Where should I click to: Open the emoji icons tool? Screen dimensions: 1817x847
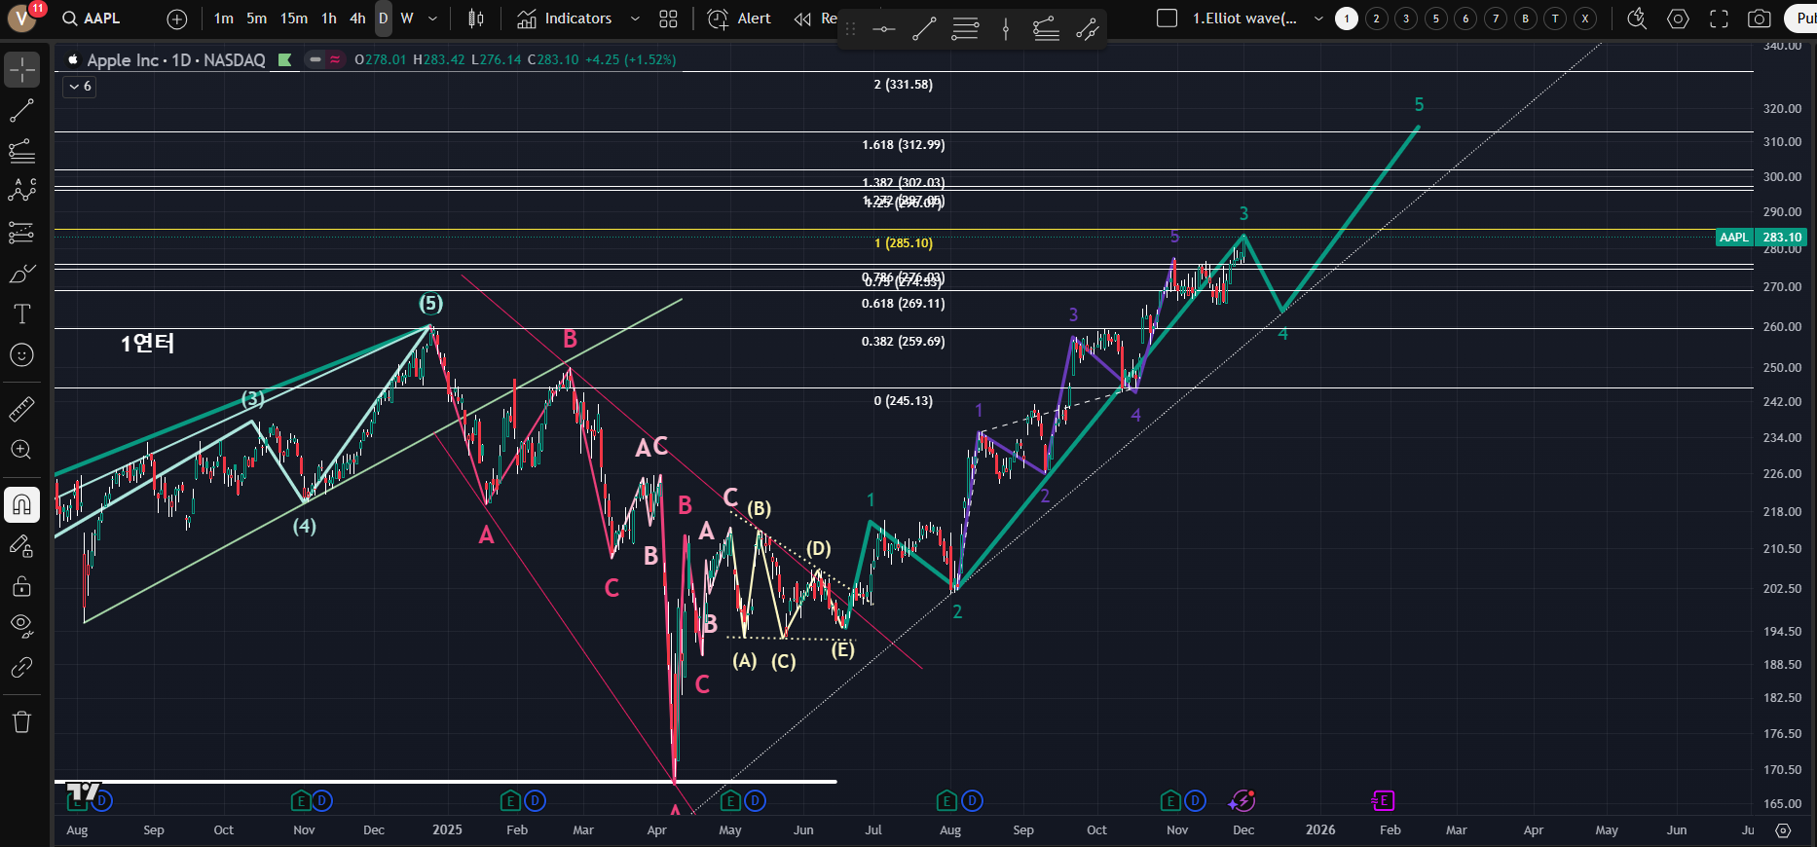[x=21, y=355]
